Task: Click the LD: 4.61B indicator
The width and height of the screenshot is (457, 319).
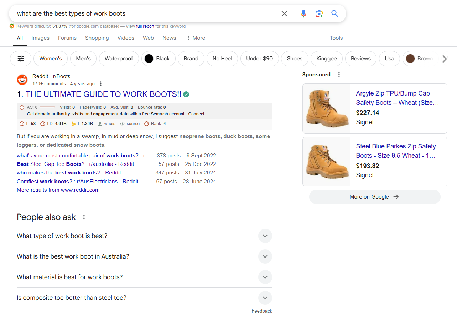Action: pyautogui.click(x=53, y=124)
